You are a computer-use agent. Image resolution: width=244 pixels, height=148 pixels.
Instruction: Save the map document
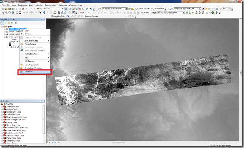click(x=9, y=9)
